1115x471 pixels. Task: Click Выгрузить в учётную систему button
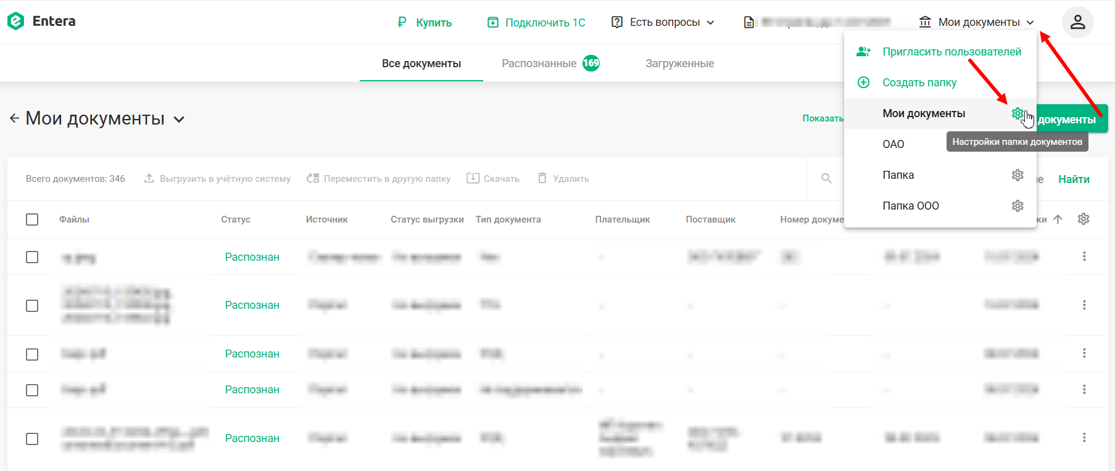tap(217, 178)
